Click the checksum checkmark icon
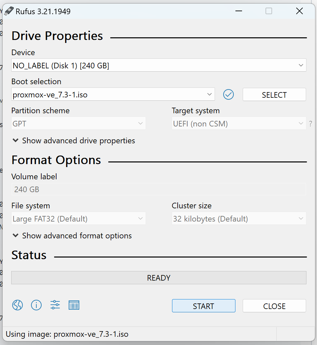 229,95
